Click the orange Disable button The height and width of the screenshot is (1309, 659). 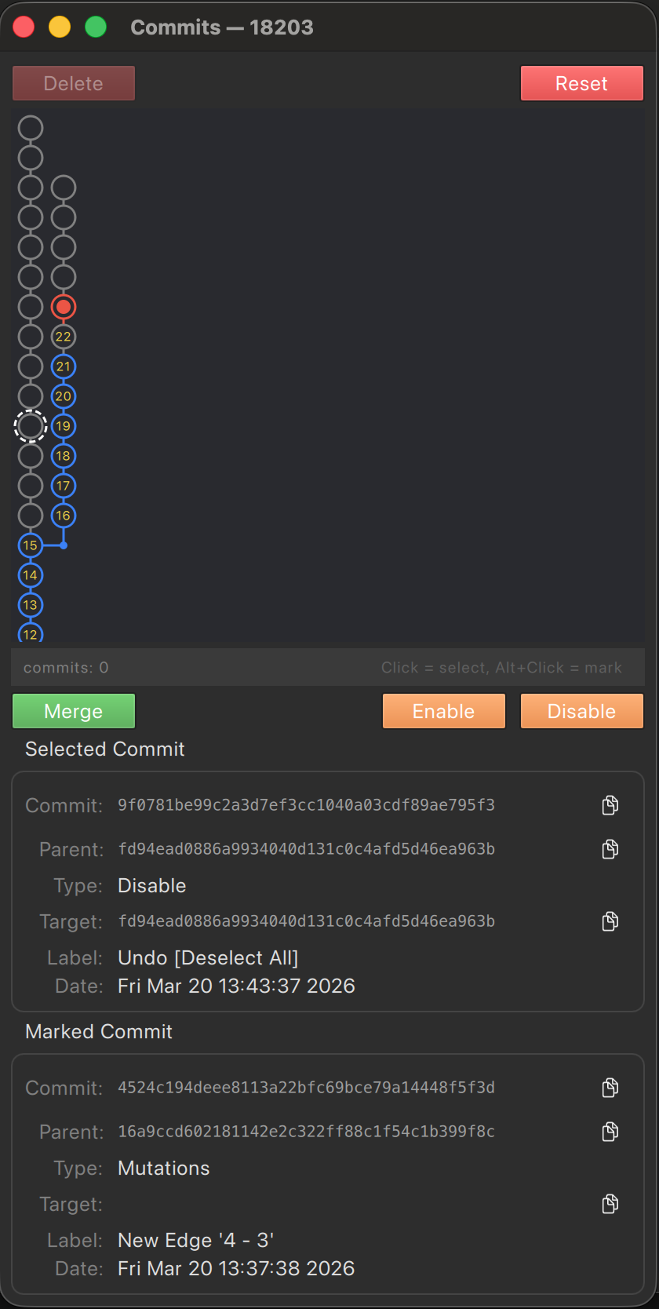pyautogui.click(x=582, y=711)
